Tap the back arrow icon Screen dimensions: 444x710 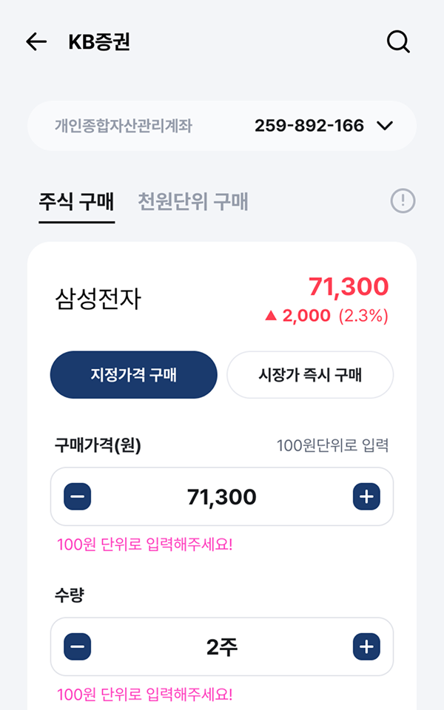tap(36, 42)
